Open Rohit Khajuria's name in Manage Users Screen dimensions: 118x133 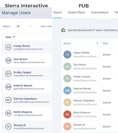[x=23, y=112]
